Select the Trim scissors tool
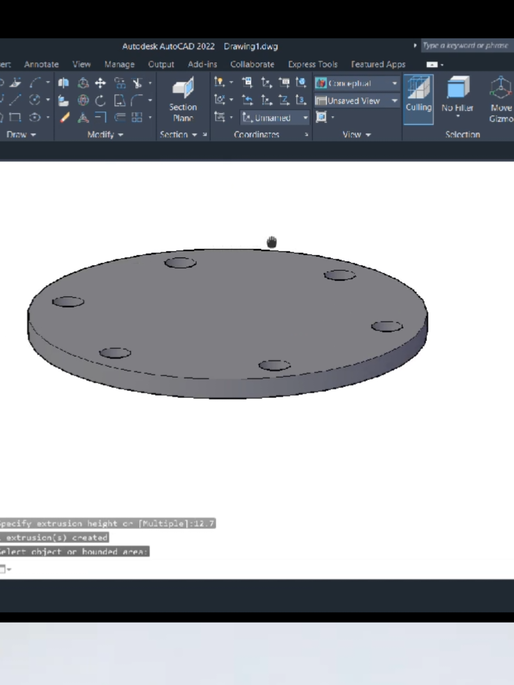 [138, 83]
